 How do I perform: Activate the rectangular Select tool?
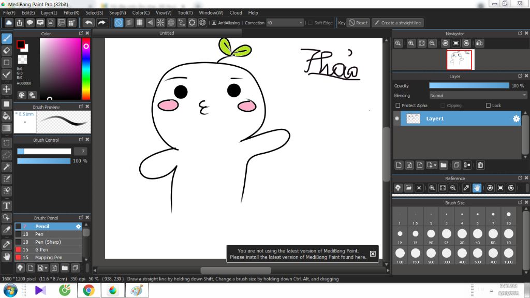[x=6, y=143]
